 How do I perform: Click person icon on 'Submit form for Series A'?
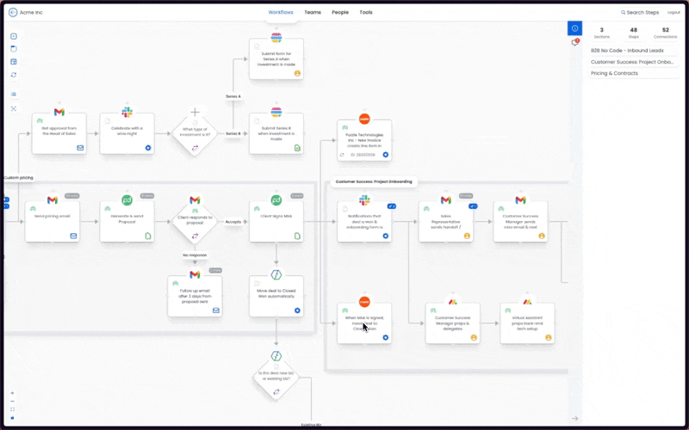297,74
